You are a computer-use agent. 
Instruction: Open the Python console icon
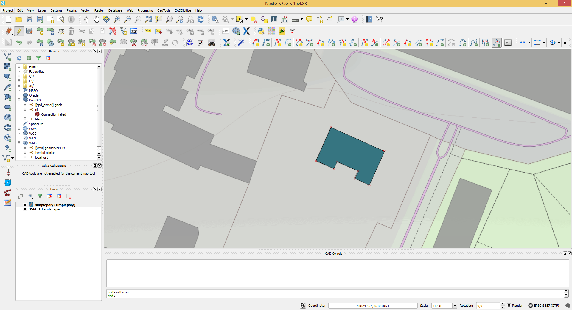[261, 31]
